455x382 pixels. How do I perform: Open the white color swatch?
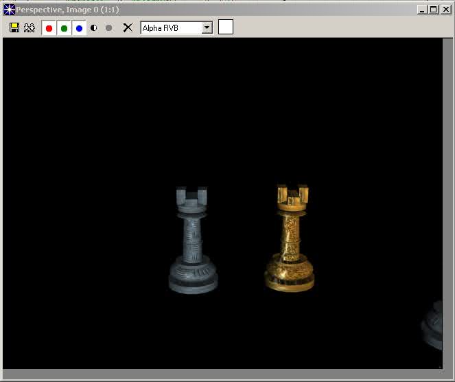(x=226, y=27)
